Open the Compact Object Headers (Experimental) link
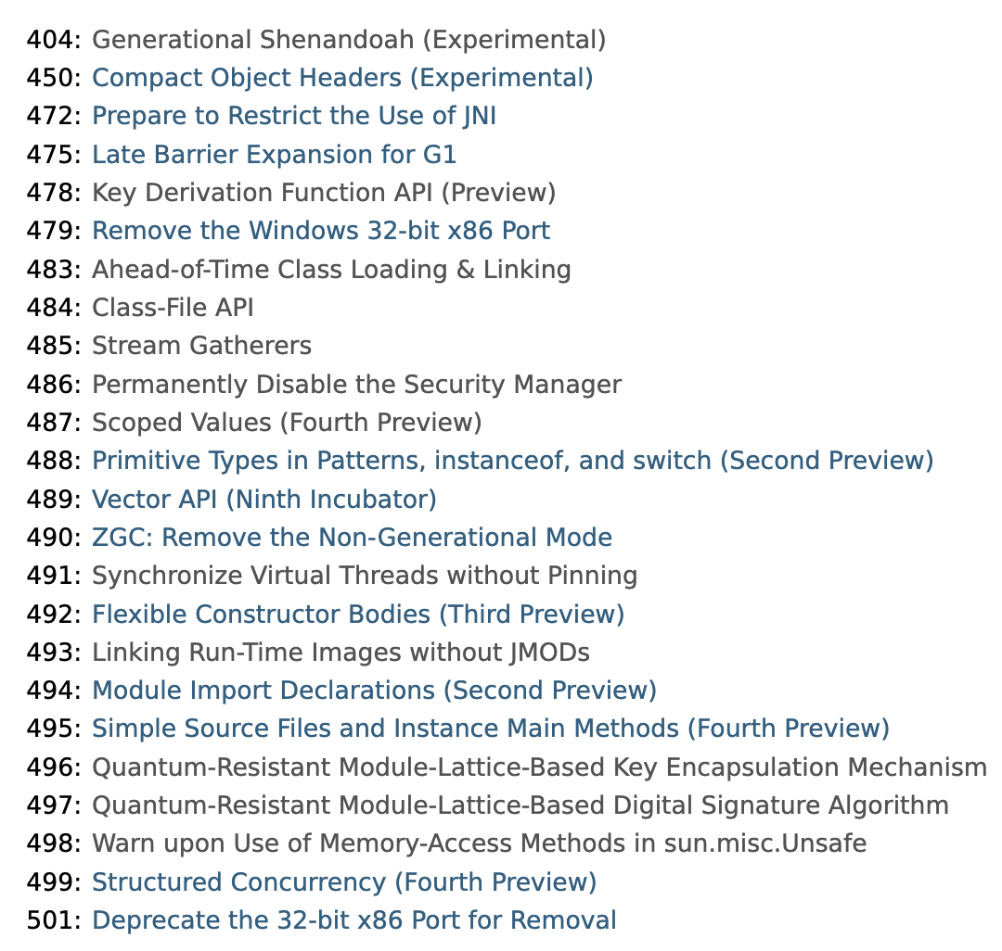Screen dimensions: 1002x951 pos(342,78)
